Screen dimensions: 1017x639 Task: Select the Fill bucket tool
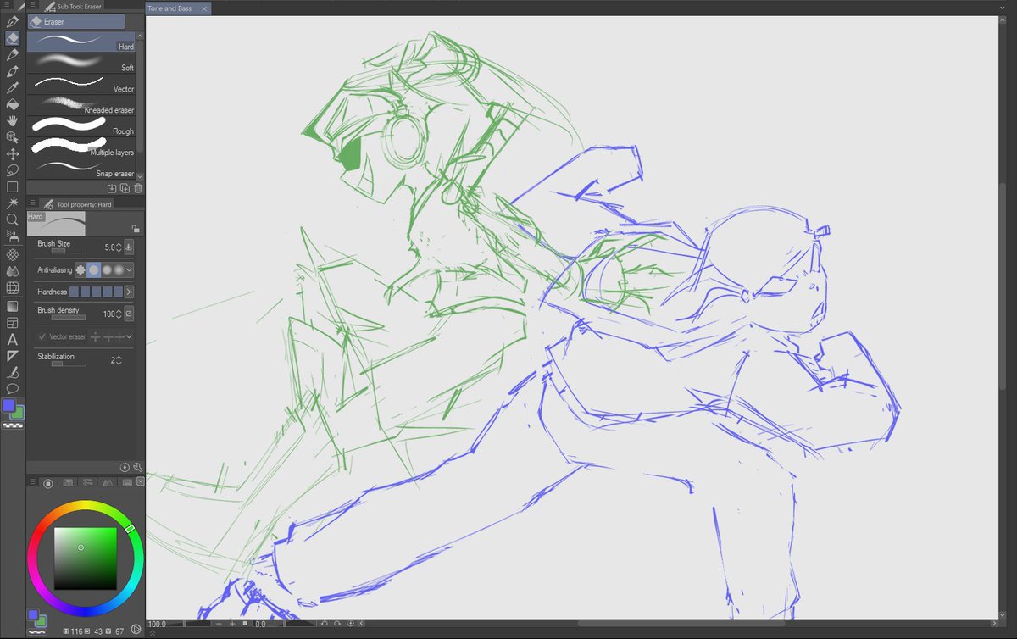(12, 104)
